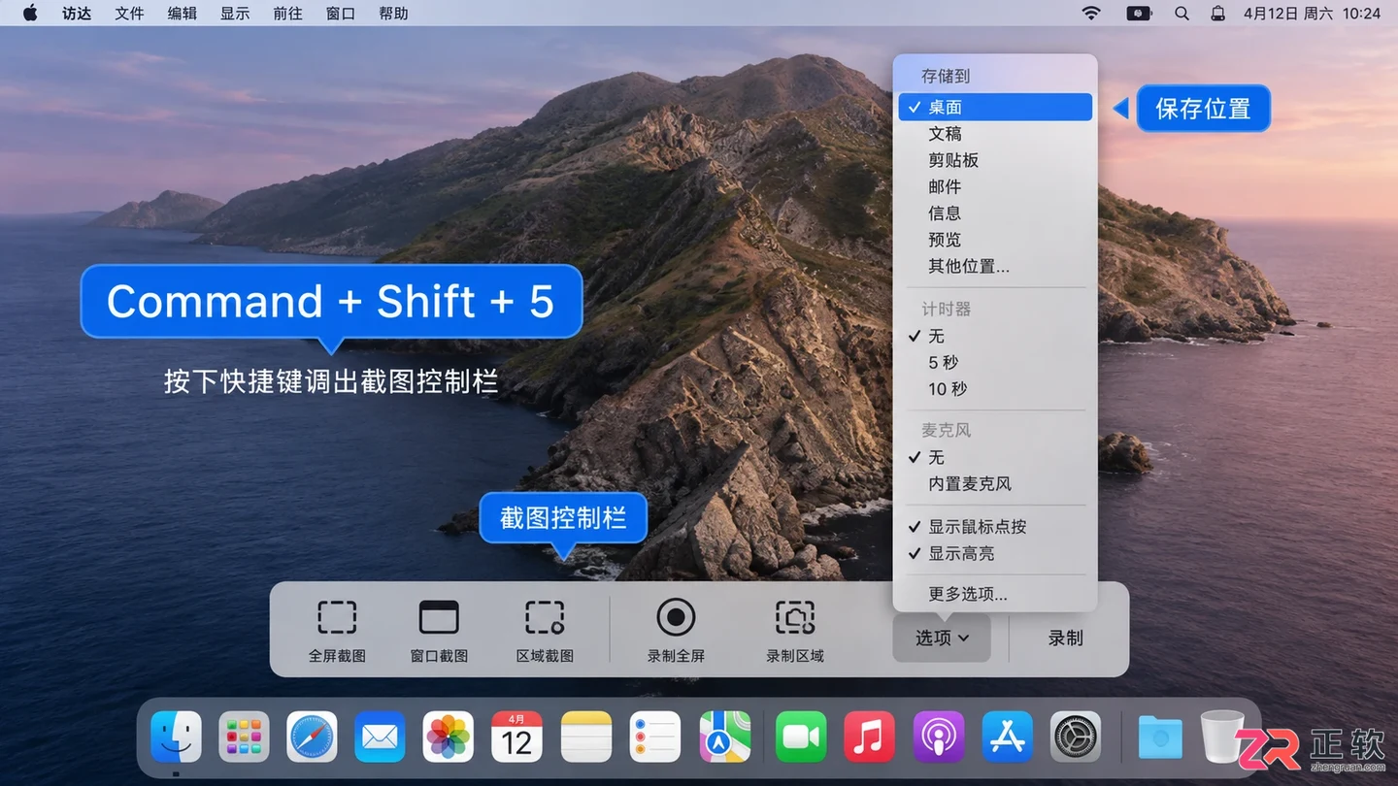Launch Maps from the Dock

click(x=725, y=737)
